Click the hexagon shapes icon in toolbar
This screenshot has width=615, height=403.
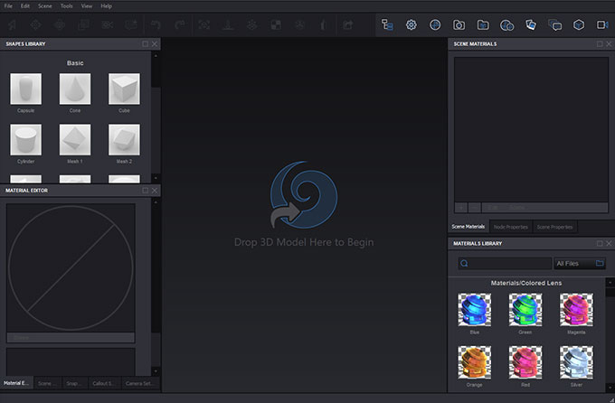coord(579,24)
